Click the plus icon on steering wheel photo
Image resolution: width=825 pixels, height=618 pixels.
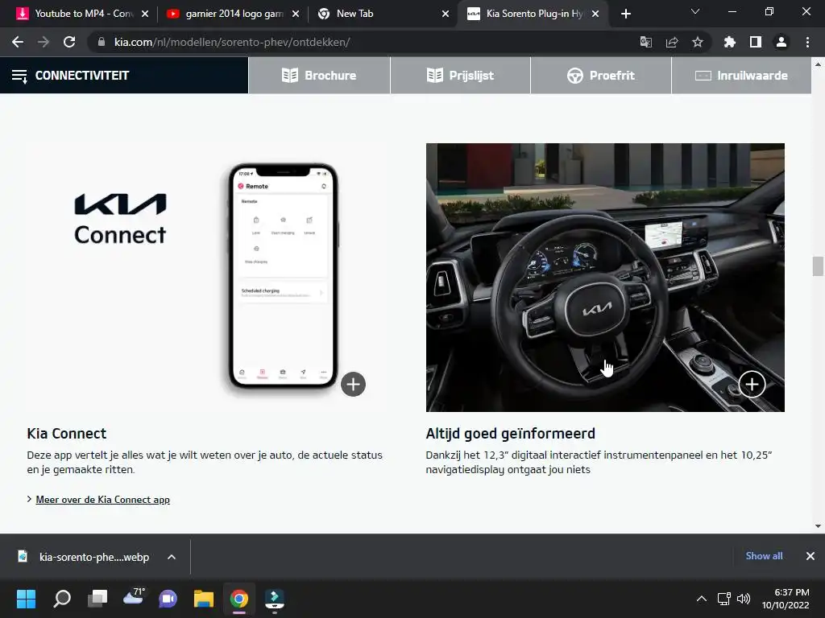pos(752,384)
